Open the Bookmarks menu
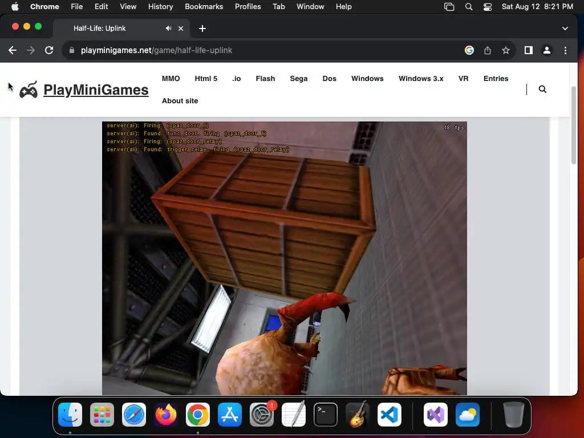The image size is (584, 438). click(204, 7)
